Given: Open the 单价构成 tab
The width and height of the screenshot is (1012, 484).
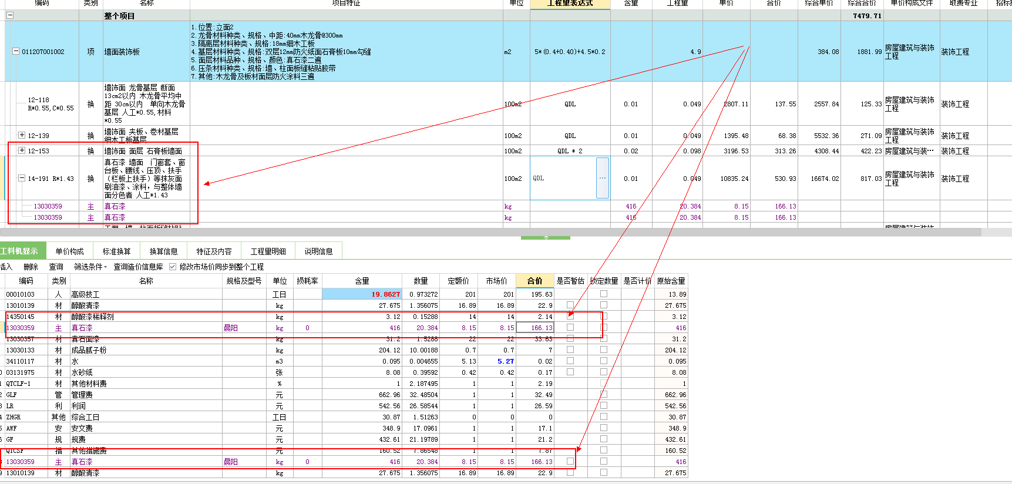Looking at the screenshot, I should click(x=69, y=251).
